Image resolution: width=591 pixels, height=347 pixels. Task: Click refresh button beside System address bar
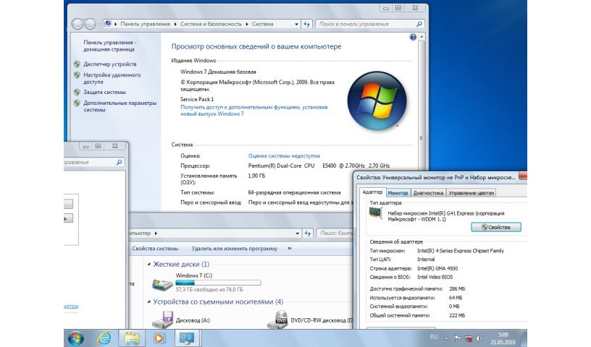[x=307, y=24]
